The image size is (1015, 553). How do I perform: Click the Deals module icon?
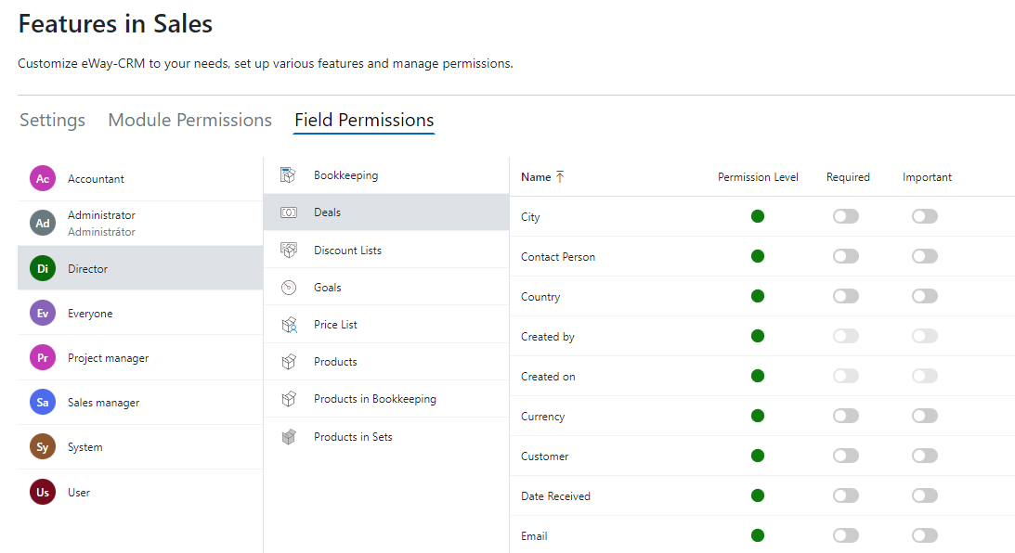coord(289,212)
